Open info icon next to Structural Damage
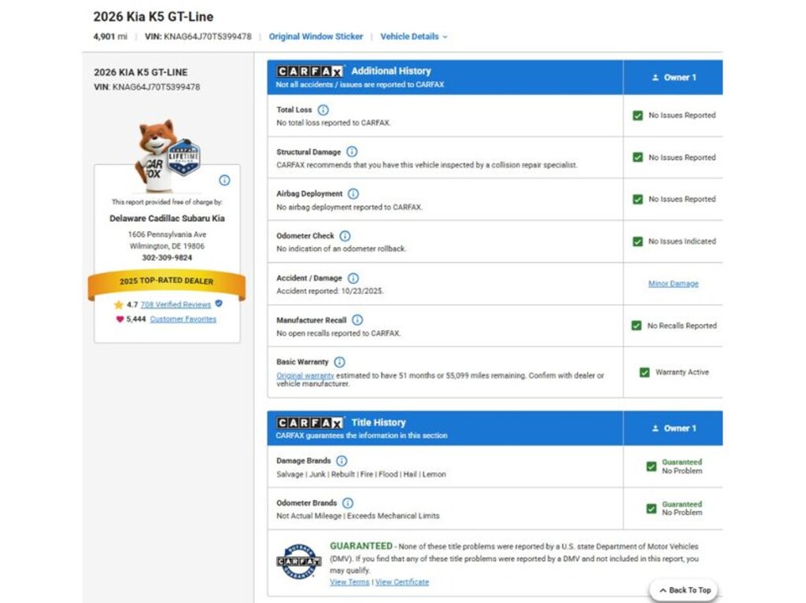The height and width of the screenshot is (603, 806). (x=352, y=152)
